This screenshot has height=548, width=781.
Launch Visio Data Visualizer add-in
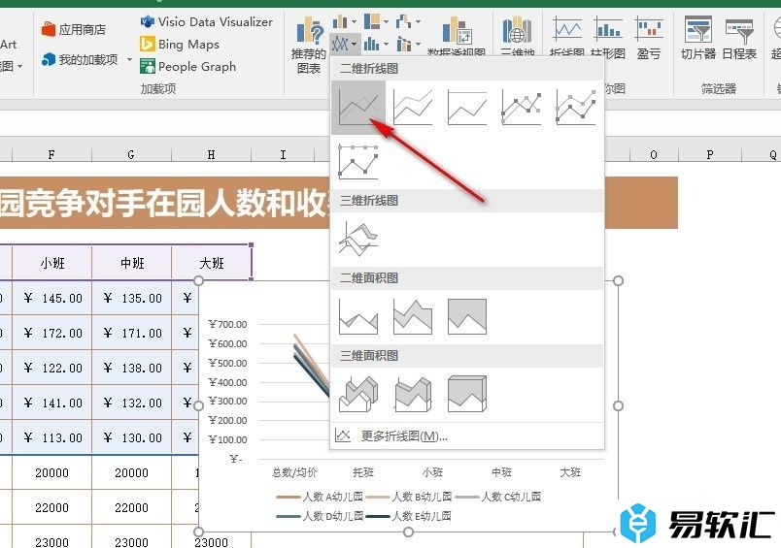point(207,22)
